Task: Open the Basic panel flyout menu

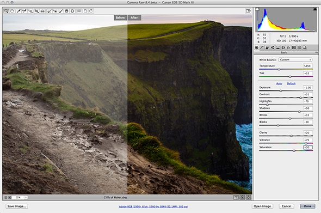Action: (x=316, y=53)
